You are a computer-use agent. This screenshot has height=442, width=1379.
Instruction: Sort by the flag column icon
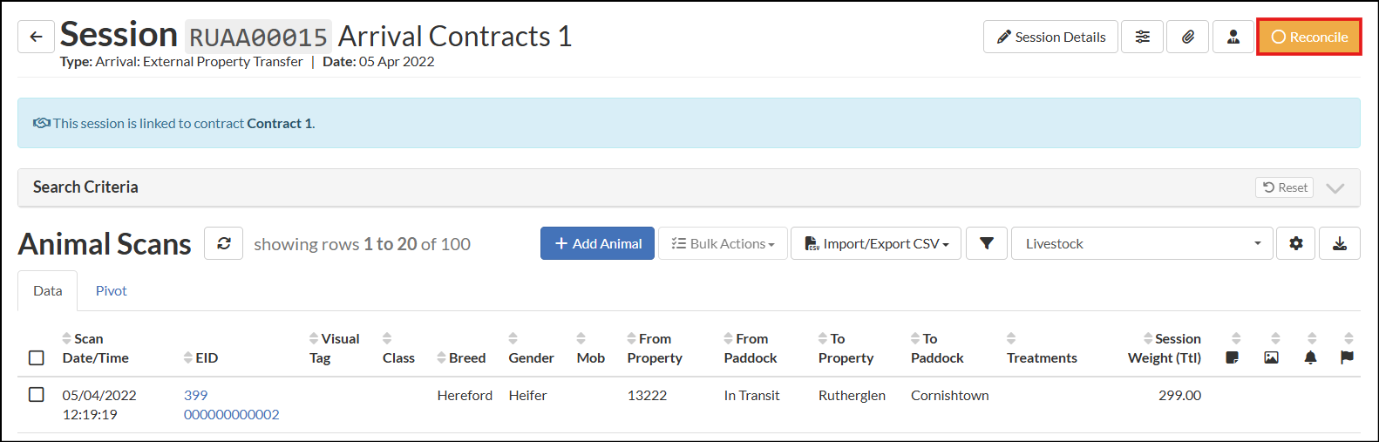pyautogui.click(x=1347, y=348)
